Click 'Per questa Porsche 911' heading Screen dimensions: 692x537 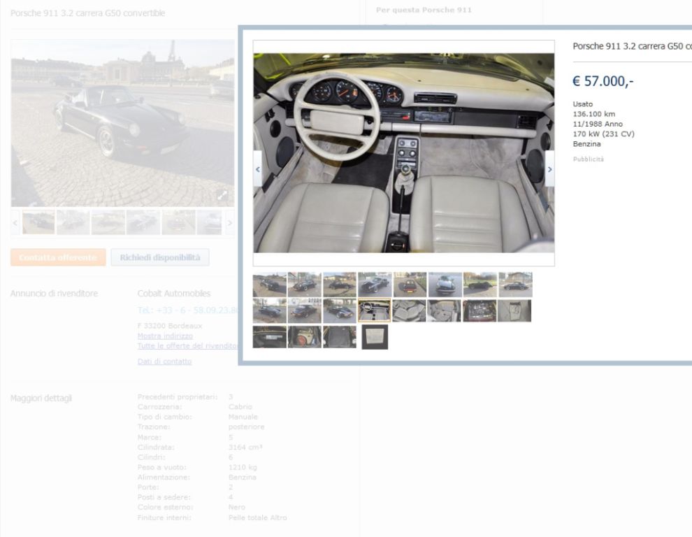[x=424, y=10]
